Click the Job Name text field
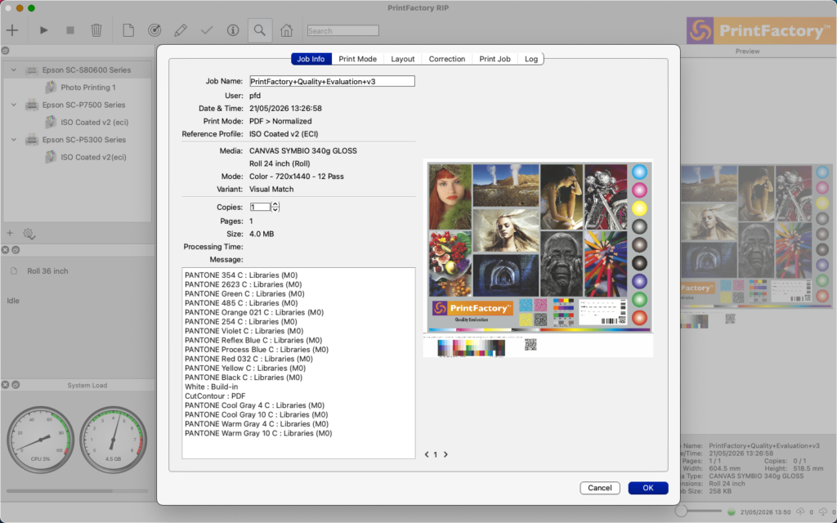 click(x=332, y=81)
